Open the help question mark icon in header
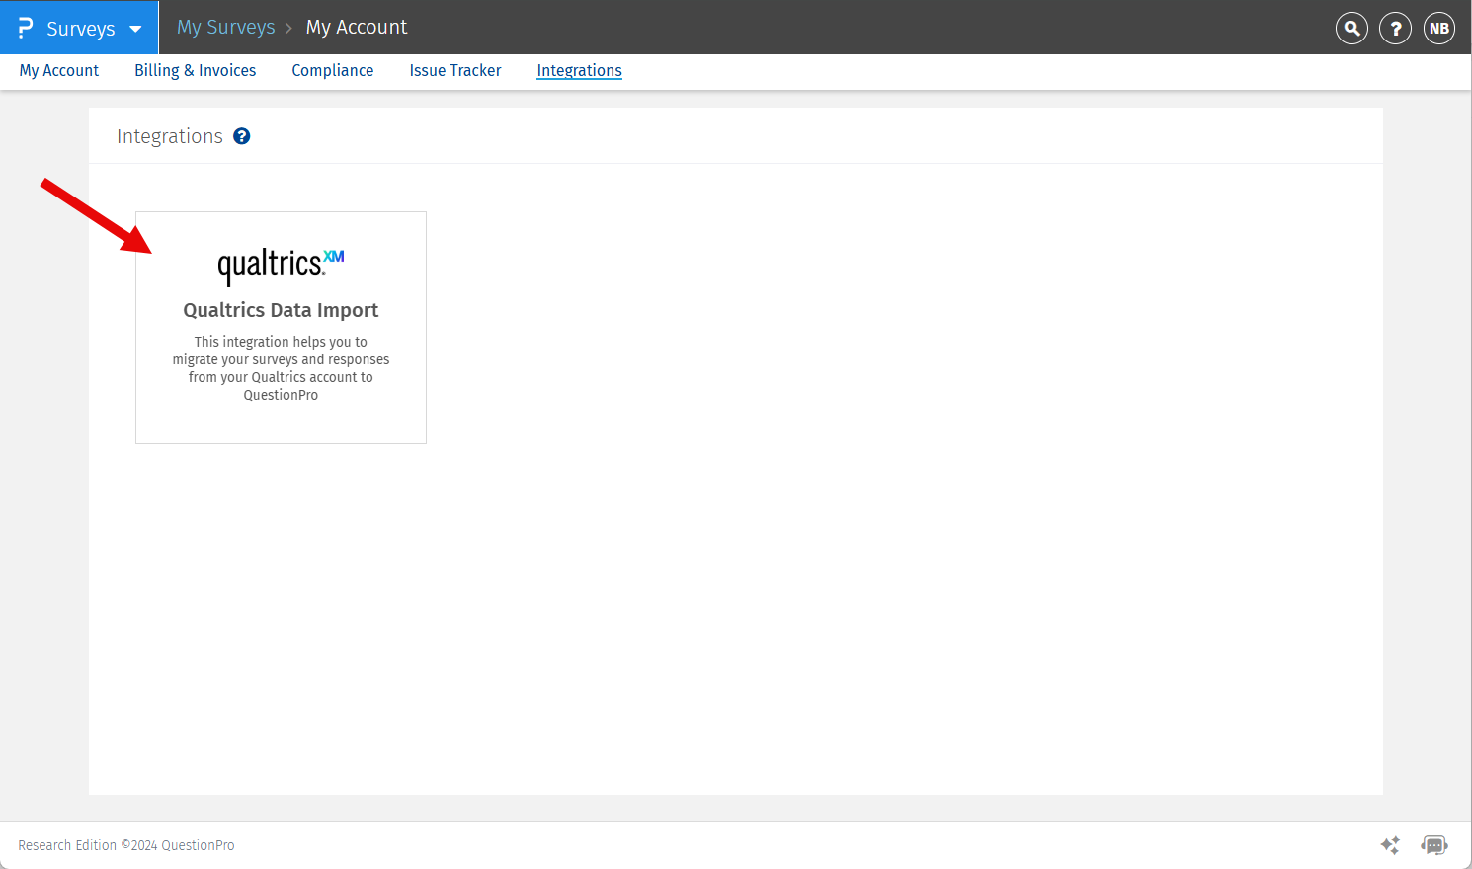 [x=1395, y=29]
